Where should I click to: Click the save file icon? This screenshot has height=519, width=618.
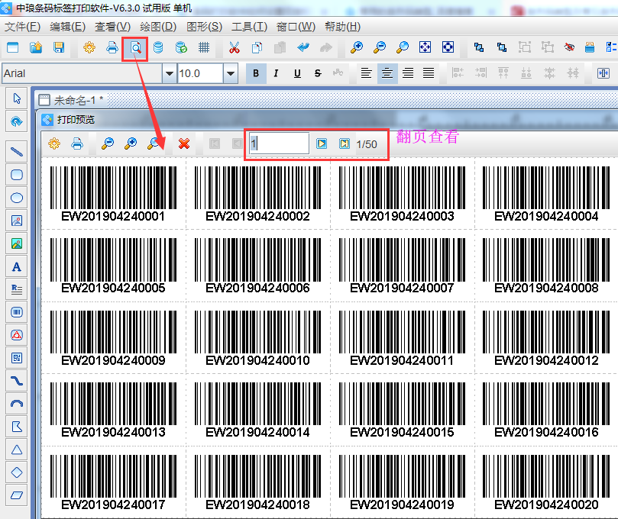(59, 47)
